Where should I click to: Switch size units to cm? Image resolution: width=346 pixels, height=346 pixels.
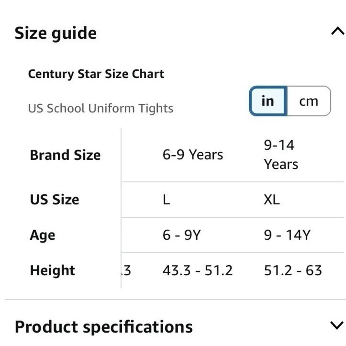point(309,101)
